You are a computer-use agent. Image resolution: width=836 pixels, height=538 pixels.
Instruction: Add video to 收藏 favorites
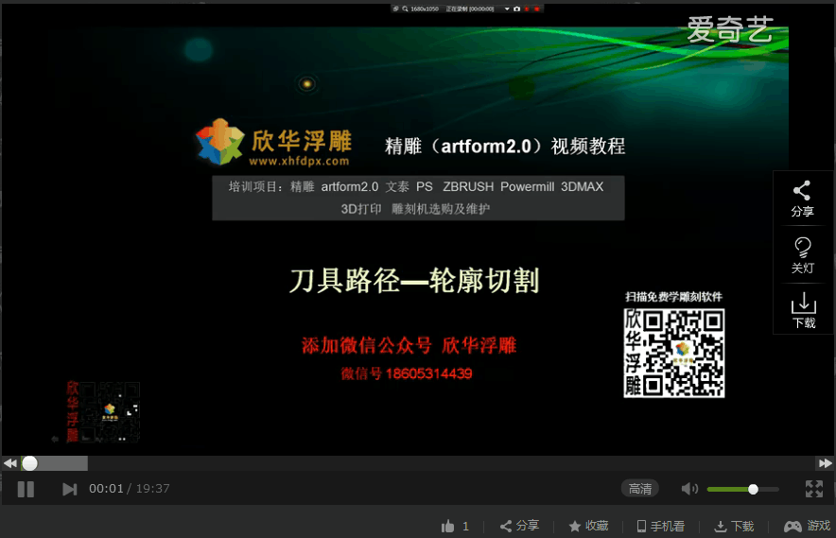pos(588,526)
